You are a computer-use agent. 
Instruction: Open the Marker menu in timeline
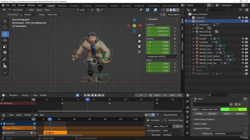43,95
